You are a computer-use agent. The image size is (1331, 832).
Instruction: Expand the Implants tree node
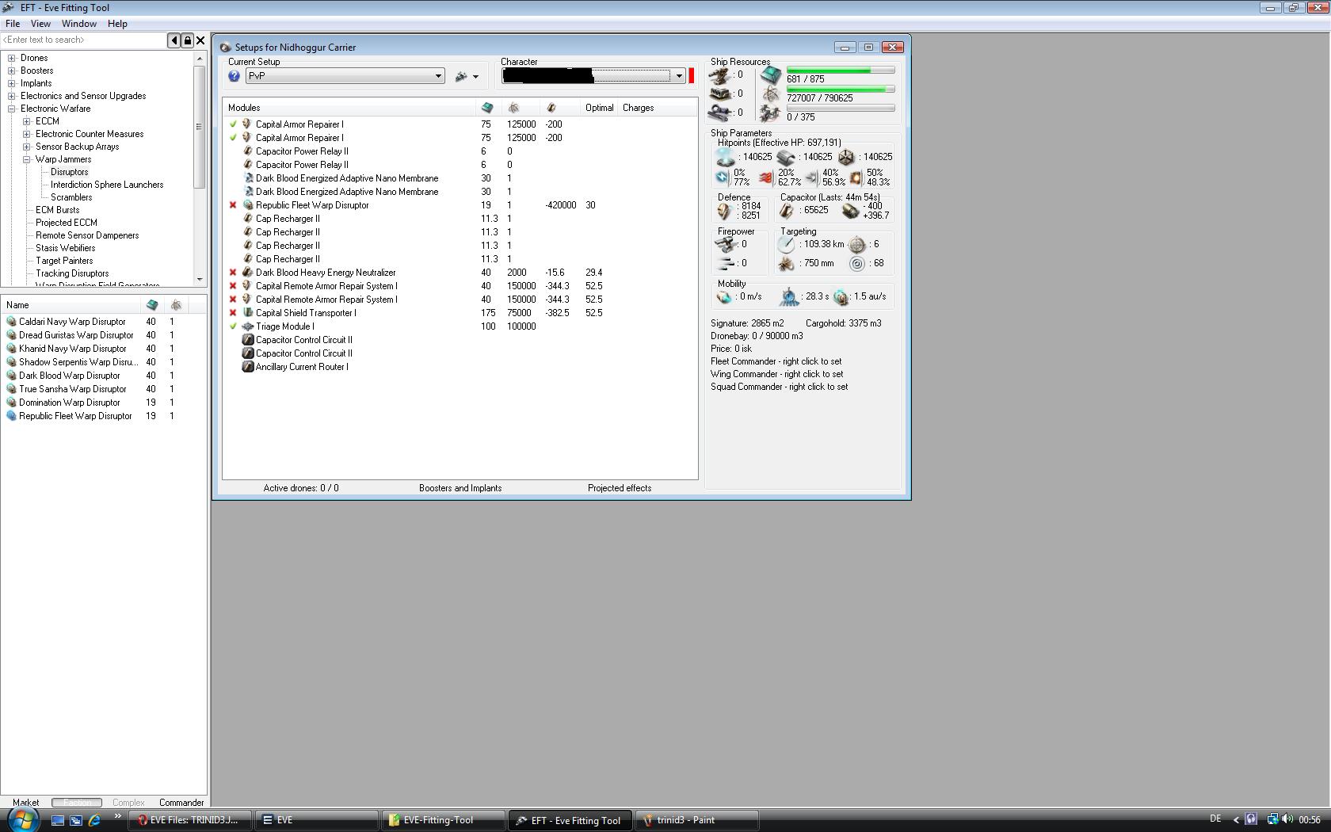(x=12, y=83)
